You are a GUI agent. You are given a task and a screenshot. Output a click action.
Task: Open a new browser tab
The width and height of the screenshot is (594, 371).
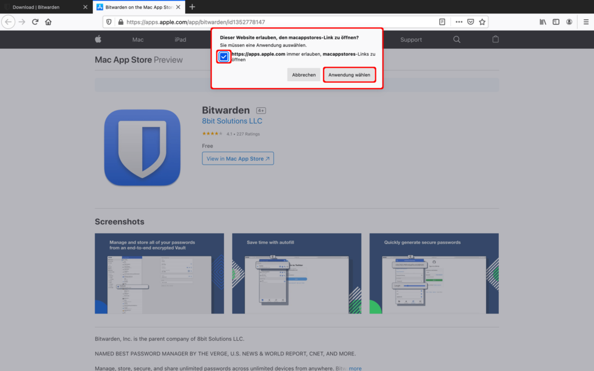click(192, 7)
